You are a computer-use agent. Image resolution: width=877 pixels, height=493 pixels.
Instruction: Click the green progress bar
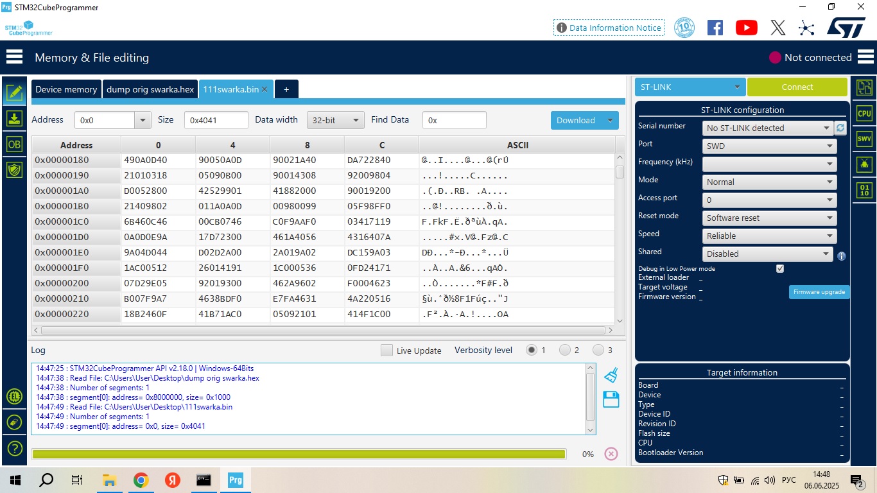[x=299, y=454]
